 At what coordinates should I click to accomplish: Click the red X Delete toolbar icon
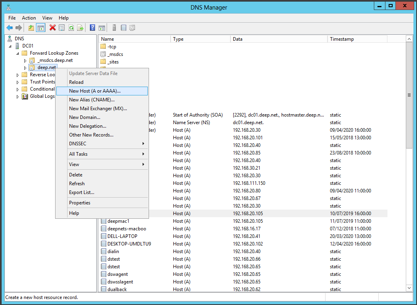(x=52, y=28)
